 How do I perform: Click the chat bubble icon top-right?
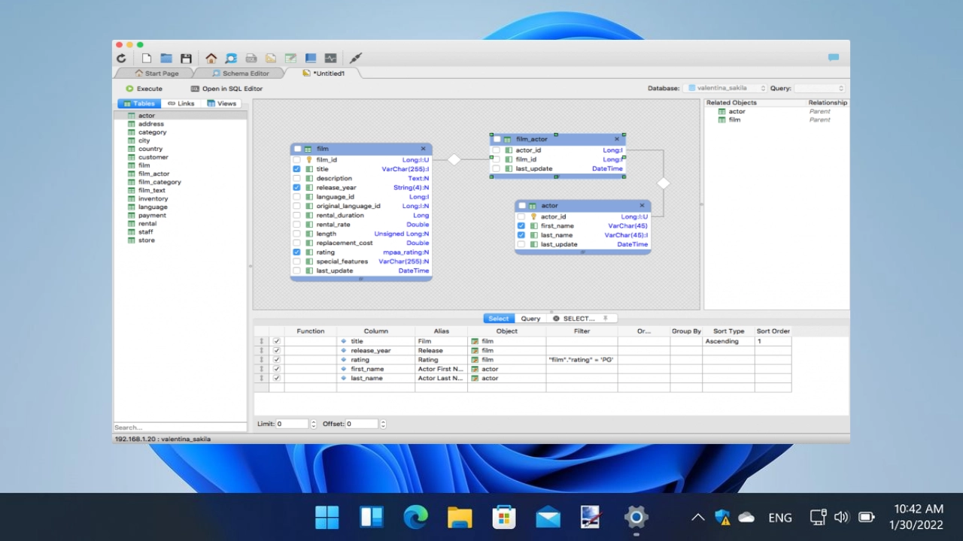834,58
